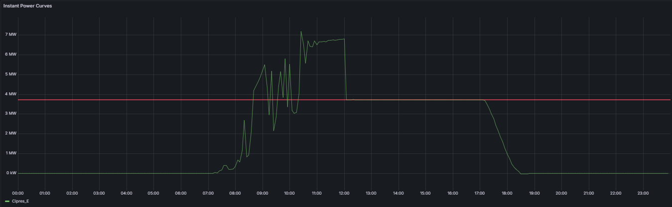Click the 09:00 time axis label
Image resolution: width=672 pixels, height=207 pixels.
pos(262,193)
